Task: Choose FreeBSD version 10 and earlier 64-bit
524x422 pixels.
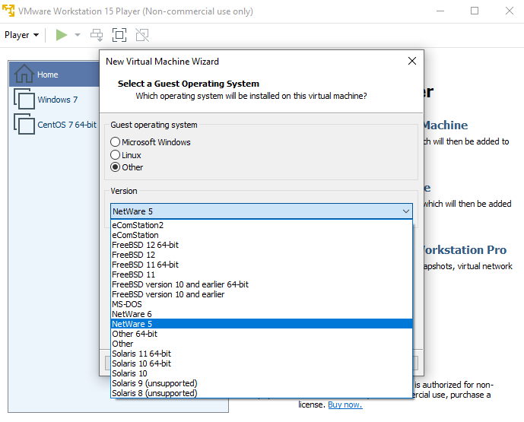Action: (x=262, y=284)
